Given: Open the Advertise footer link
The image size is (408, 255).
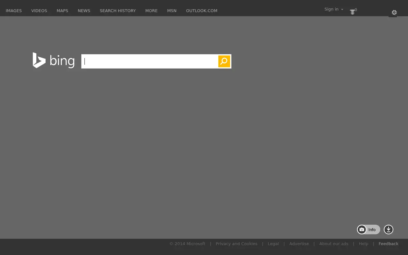Looking at the screenshot, I should pyautogui.click(x=299, y=244).
